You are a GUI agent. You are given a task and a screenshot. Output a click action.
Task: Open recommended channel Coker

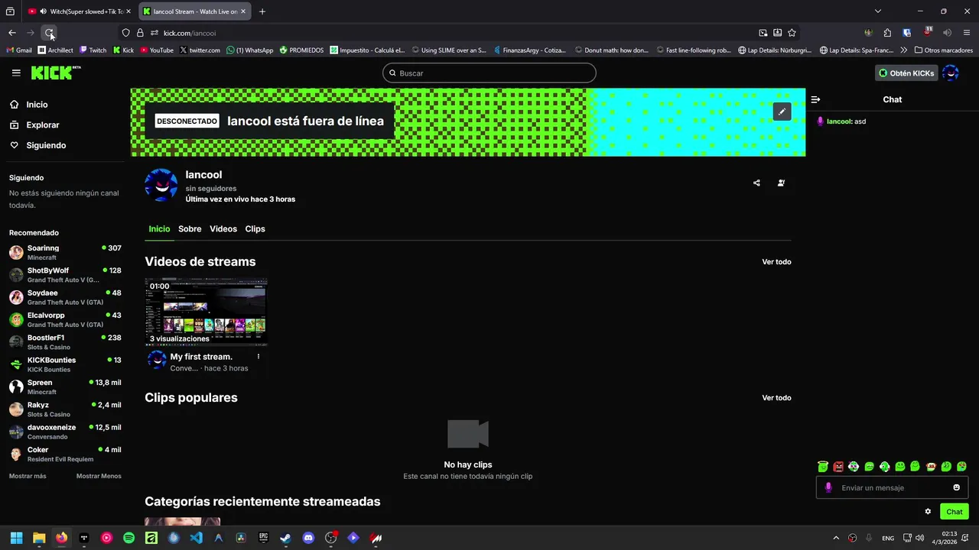tap(65, 454)
